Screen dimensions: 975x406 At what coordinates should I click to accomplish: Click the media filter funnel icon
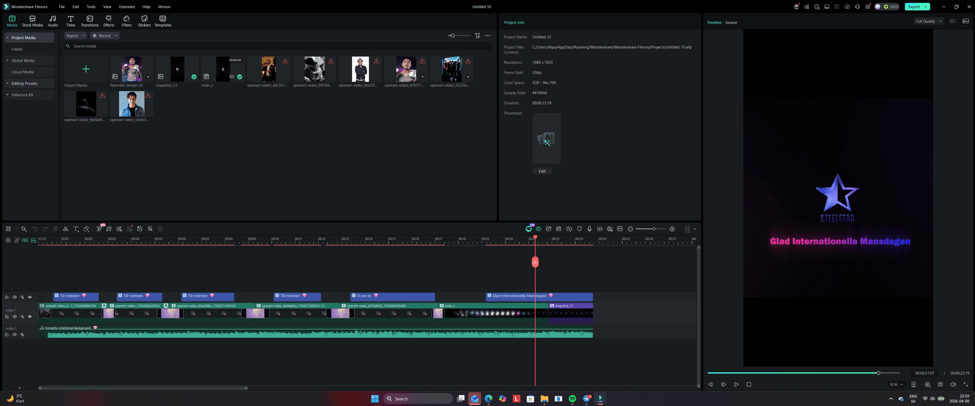pyautogui.click(x=478, y=36)
